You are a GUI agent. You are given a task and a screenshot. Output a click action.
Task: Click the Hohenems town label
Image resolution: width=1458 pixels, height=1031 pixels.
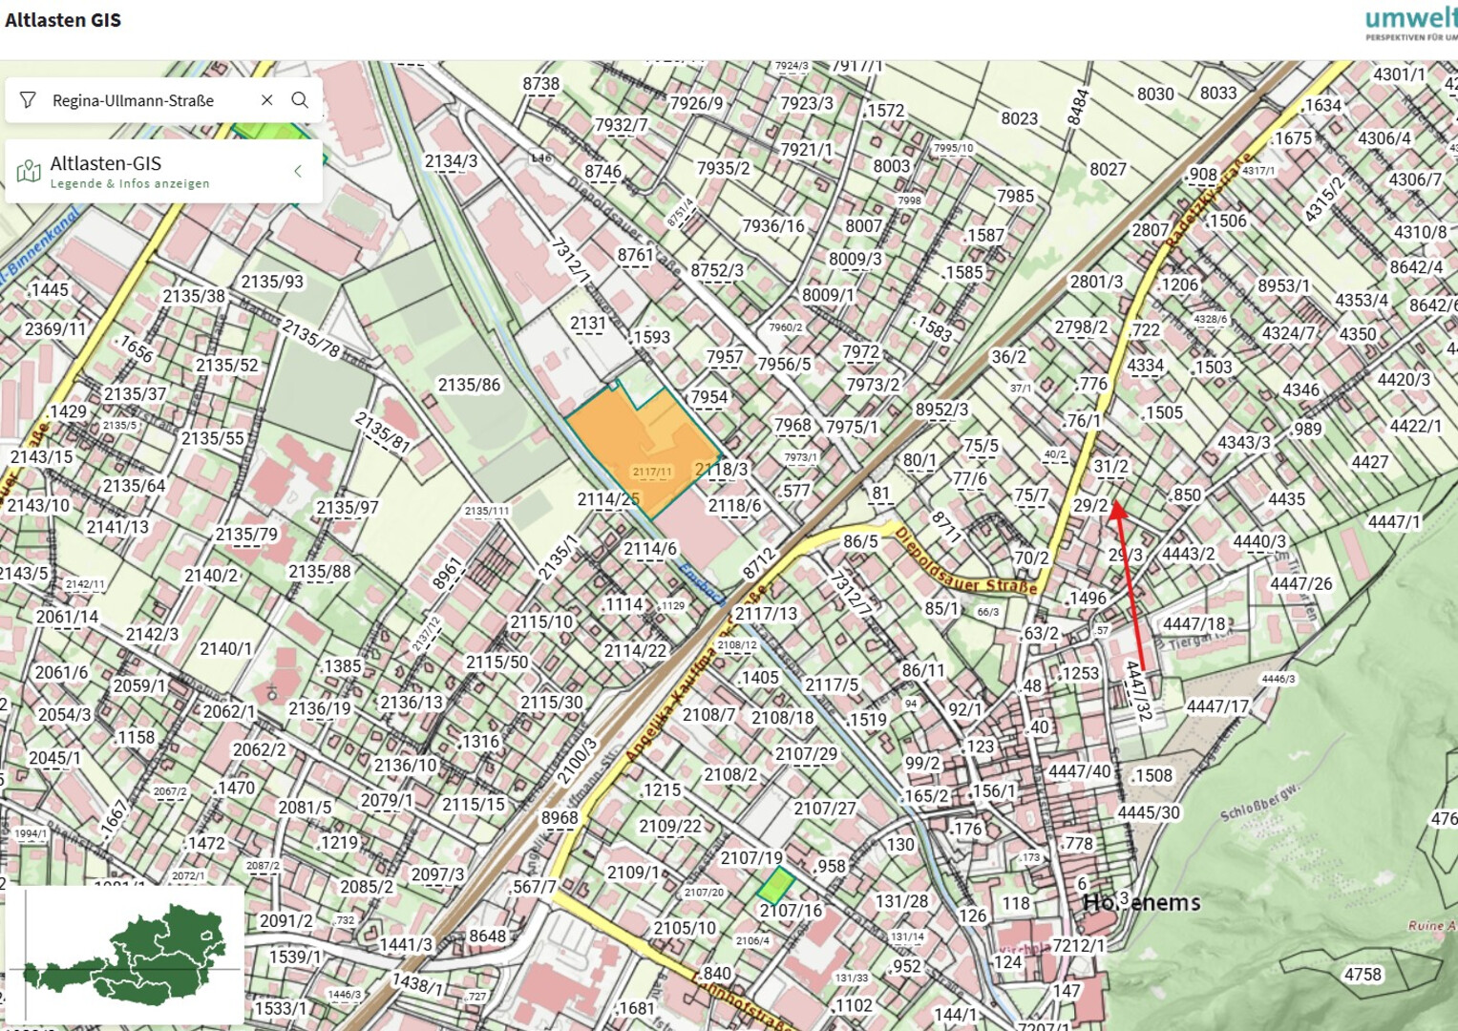[1141, 902]
